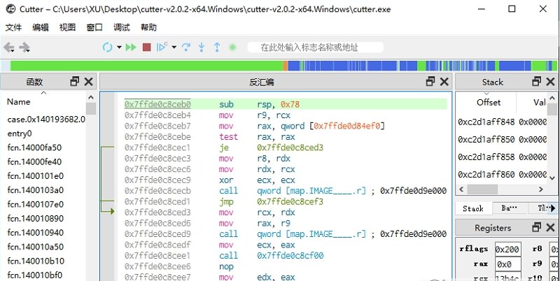Select fcn.140010a50 in the function list
Viewport: 560px width, 281px height.
pyautogui.click(x=36, y=247)
